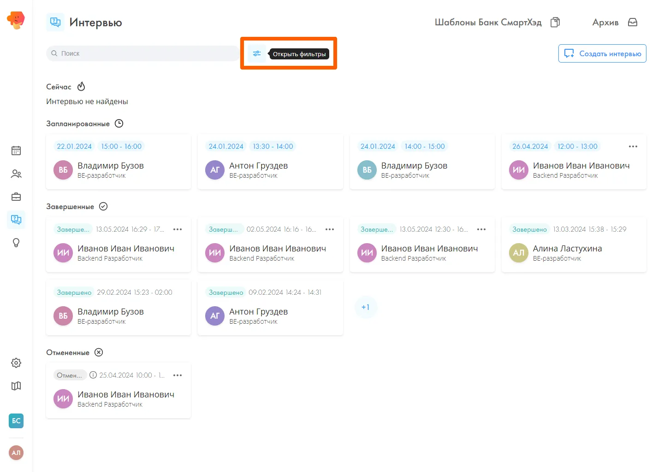Click the ИИ avatar on 26.04.2024 card

[x=519, y=170]
